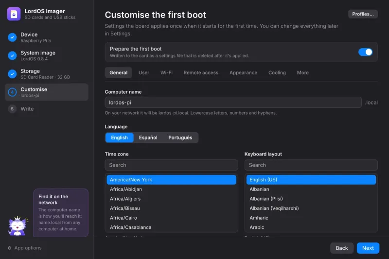The height and width of the screenshot is (259, 389).
Task: Open App options
Action: [x=25, y=248]
